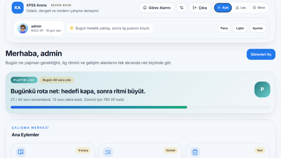Click the Günlük tag
This screenshot has height=158, width=281.
pyautogui.click(x=171, y=150)
